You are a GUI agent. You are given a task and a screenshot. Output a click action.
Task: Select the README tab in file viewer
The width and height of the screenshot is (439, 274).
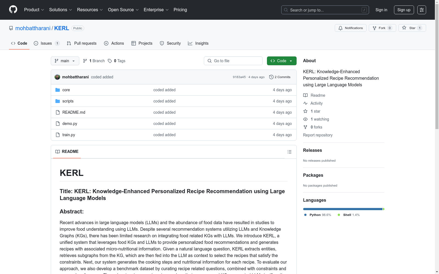click(67, 152)
